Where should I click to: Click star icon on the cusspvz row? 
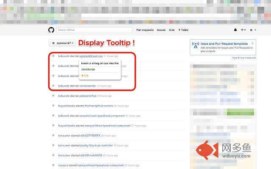[x=53, y=165]
